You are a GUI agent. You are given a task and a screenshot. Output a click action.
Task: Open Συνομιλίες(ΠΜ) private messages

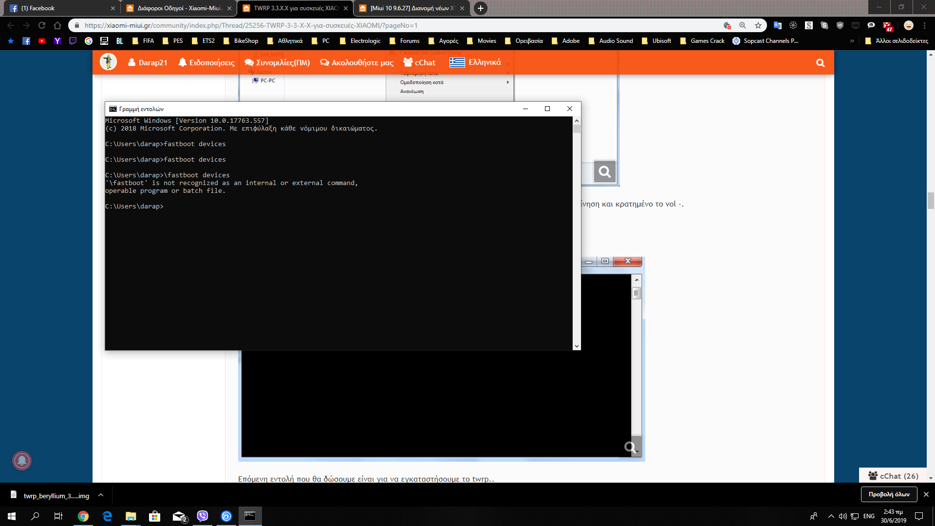[x=277, y=63]
